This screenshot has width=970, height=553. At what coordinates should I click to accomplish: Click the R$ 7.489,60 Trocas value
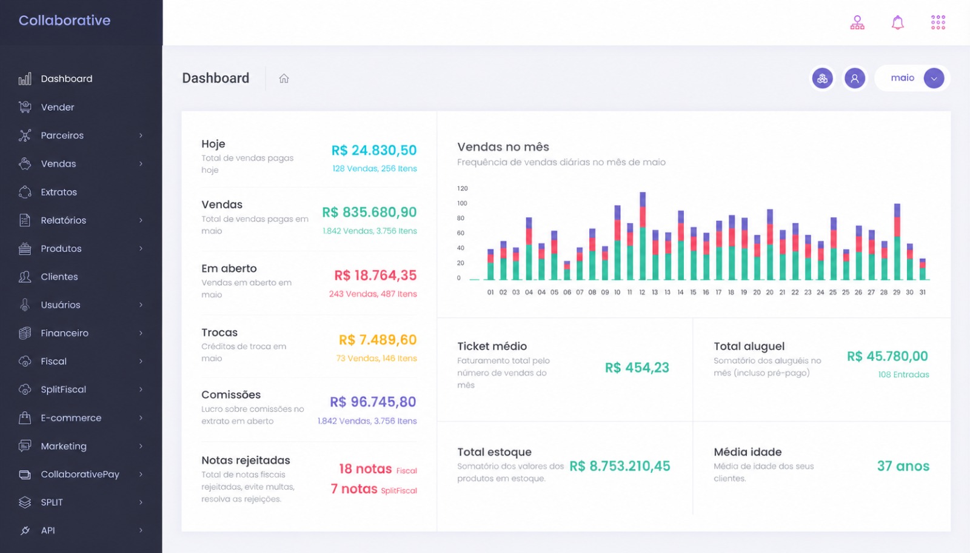pos(378,340)
